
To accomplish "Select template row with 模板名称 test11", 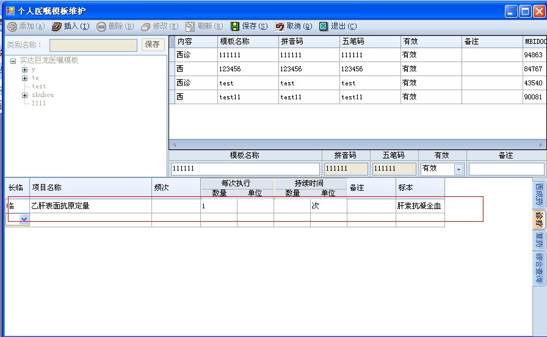I will pyautogui.click(x=358, y=97).
